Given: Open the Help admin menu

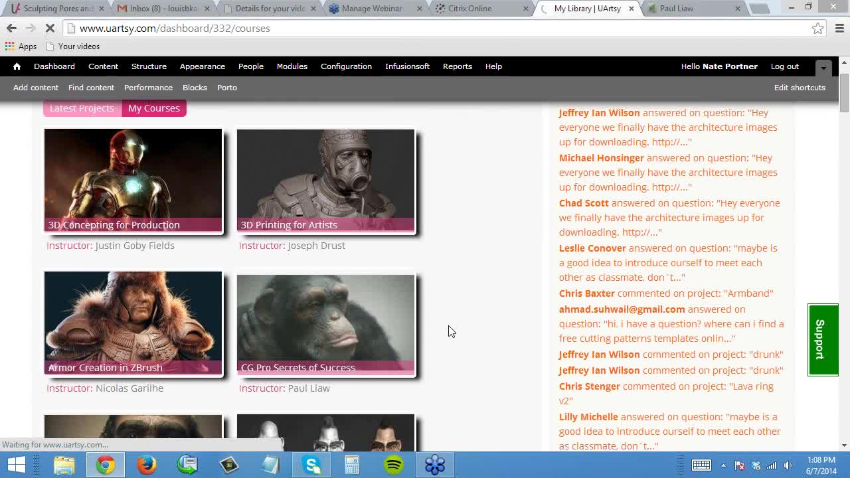Looking at the screenshot, I should [493, 66].
